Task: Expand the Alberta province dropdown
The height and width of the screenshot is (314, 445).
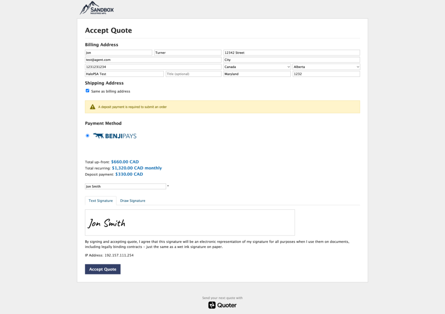Action: (x=326, y=67)
